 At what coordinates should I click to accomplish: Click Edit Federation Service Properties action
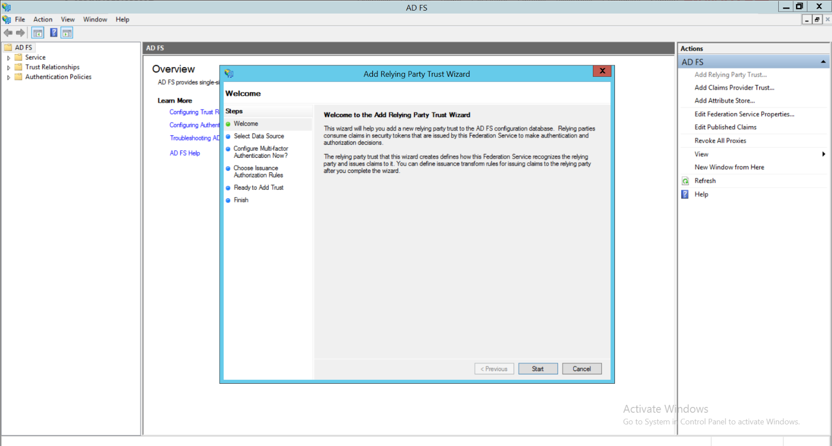[x=745, y=115]
